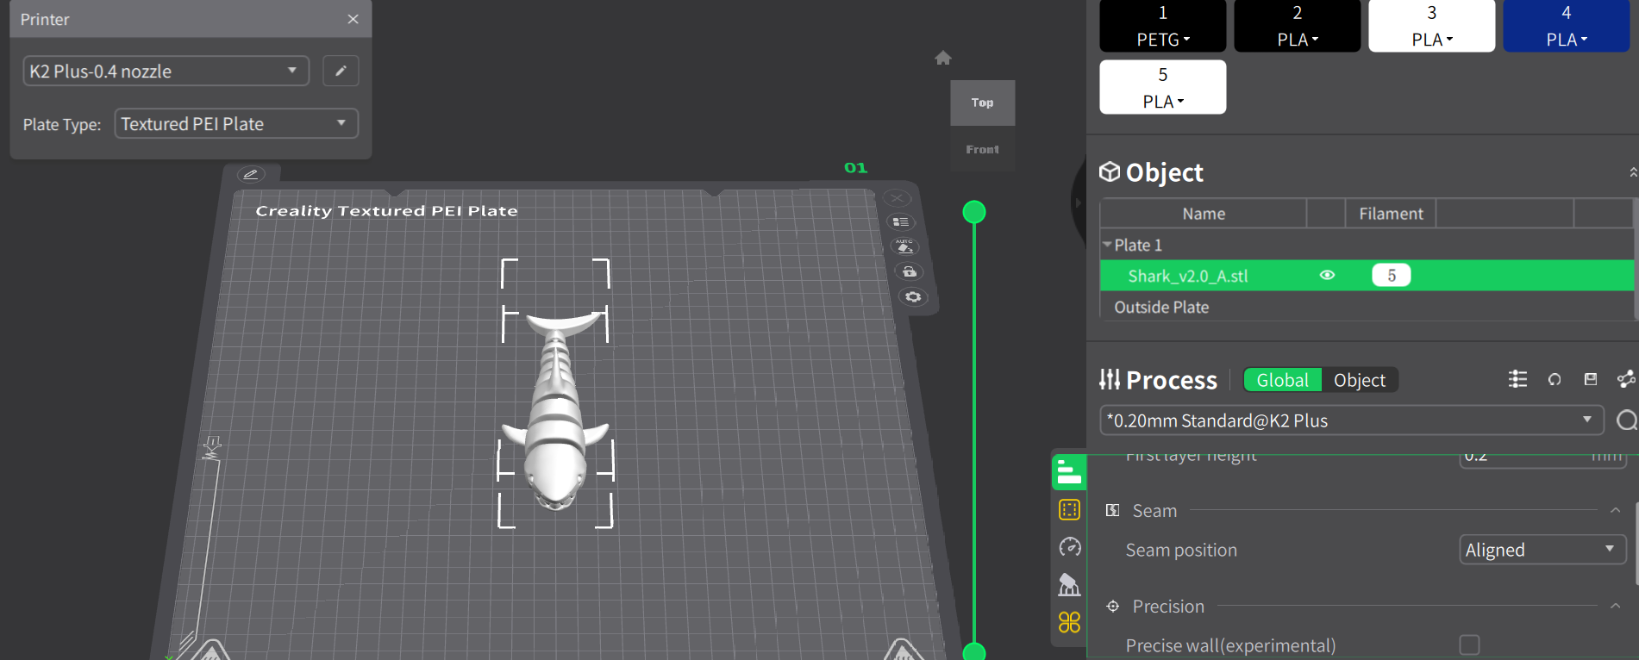The height and width of the screenshot is (660, 1639).
Task: Select the Top face on view cube
Action: click(x=982, y=103)
